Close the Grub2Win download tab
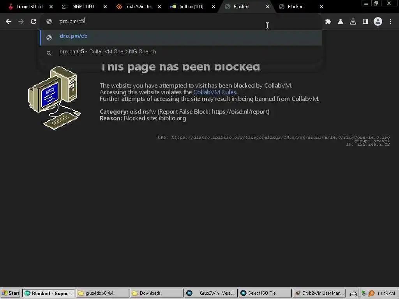The width and height of the screenshot is (399, 299). 159,7
